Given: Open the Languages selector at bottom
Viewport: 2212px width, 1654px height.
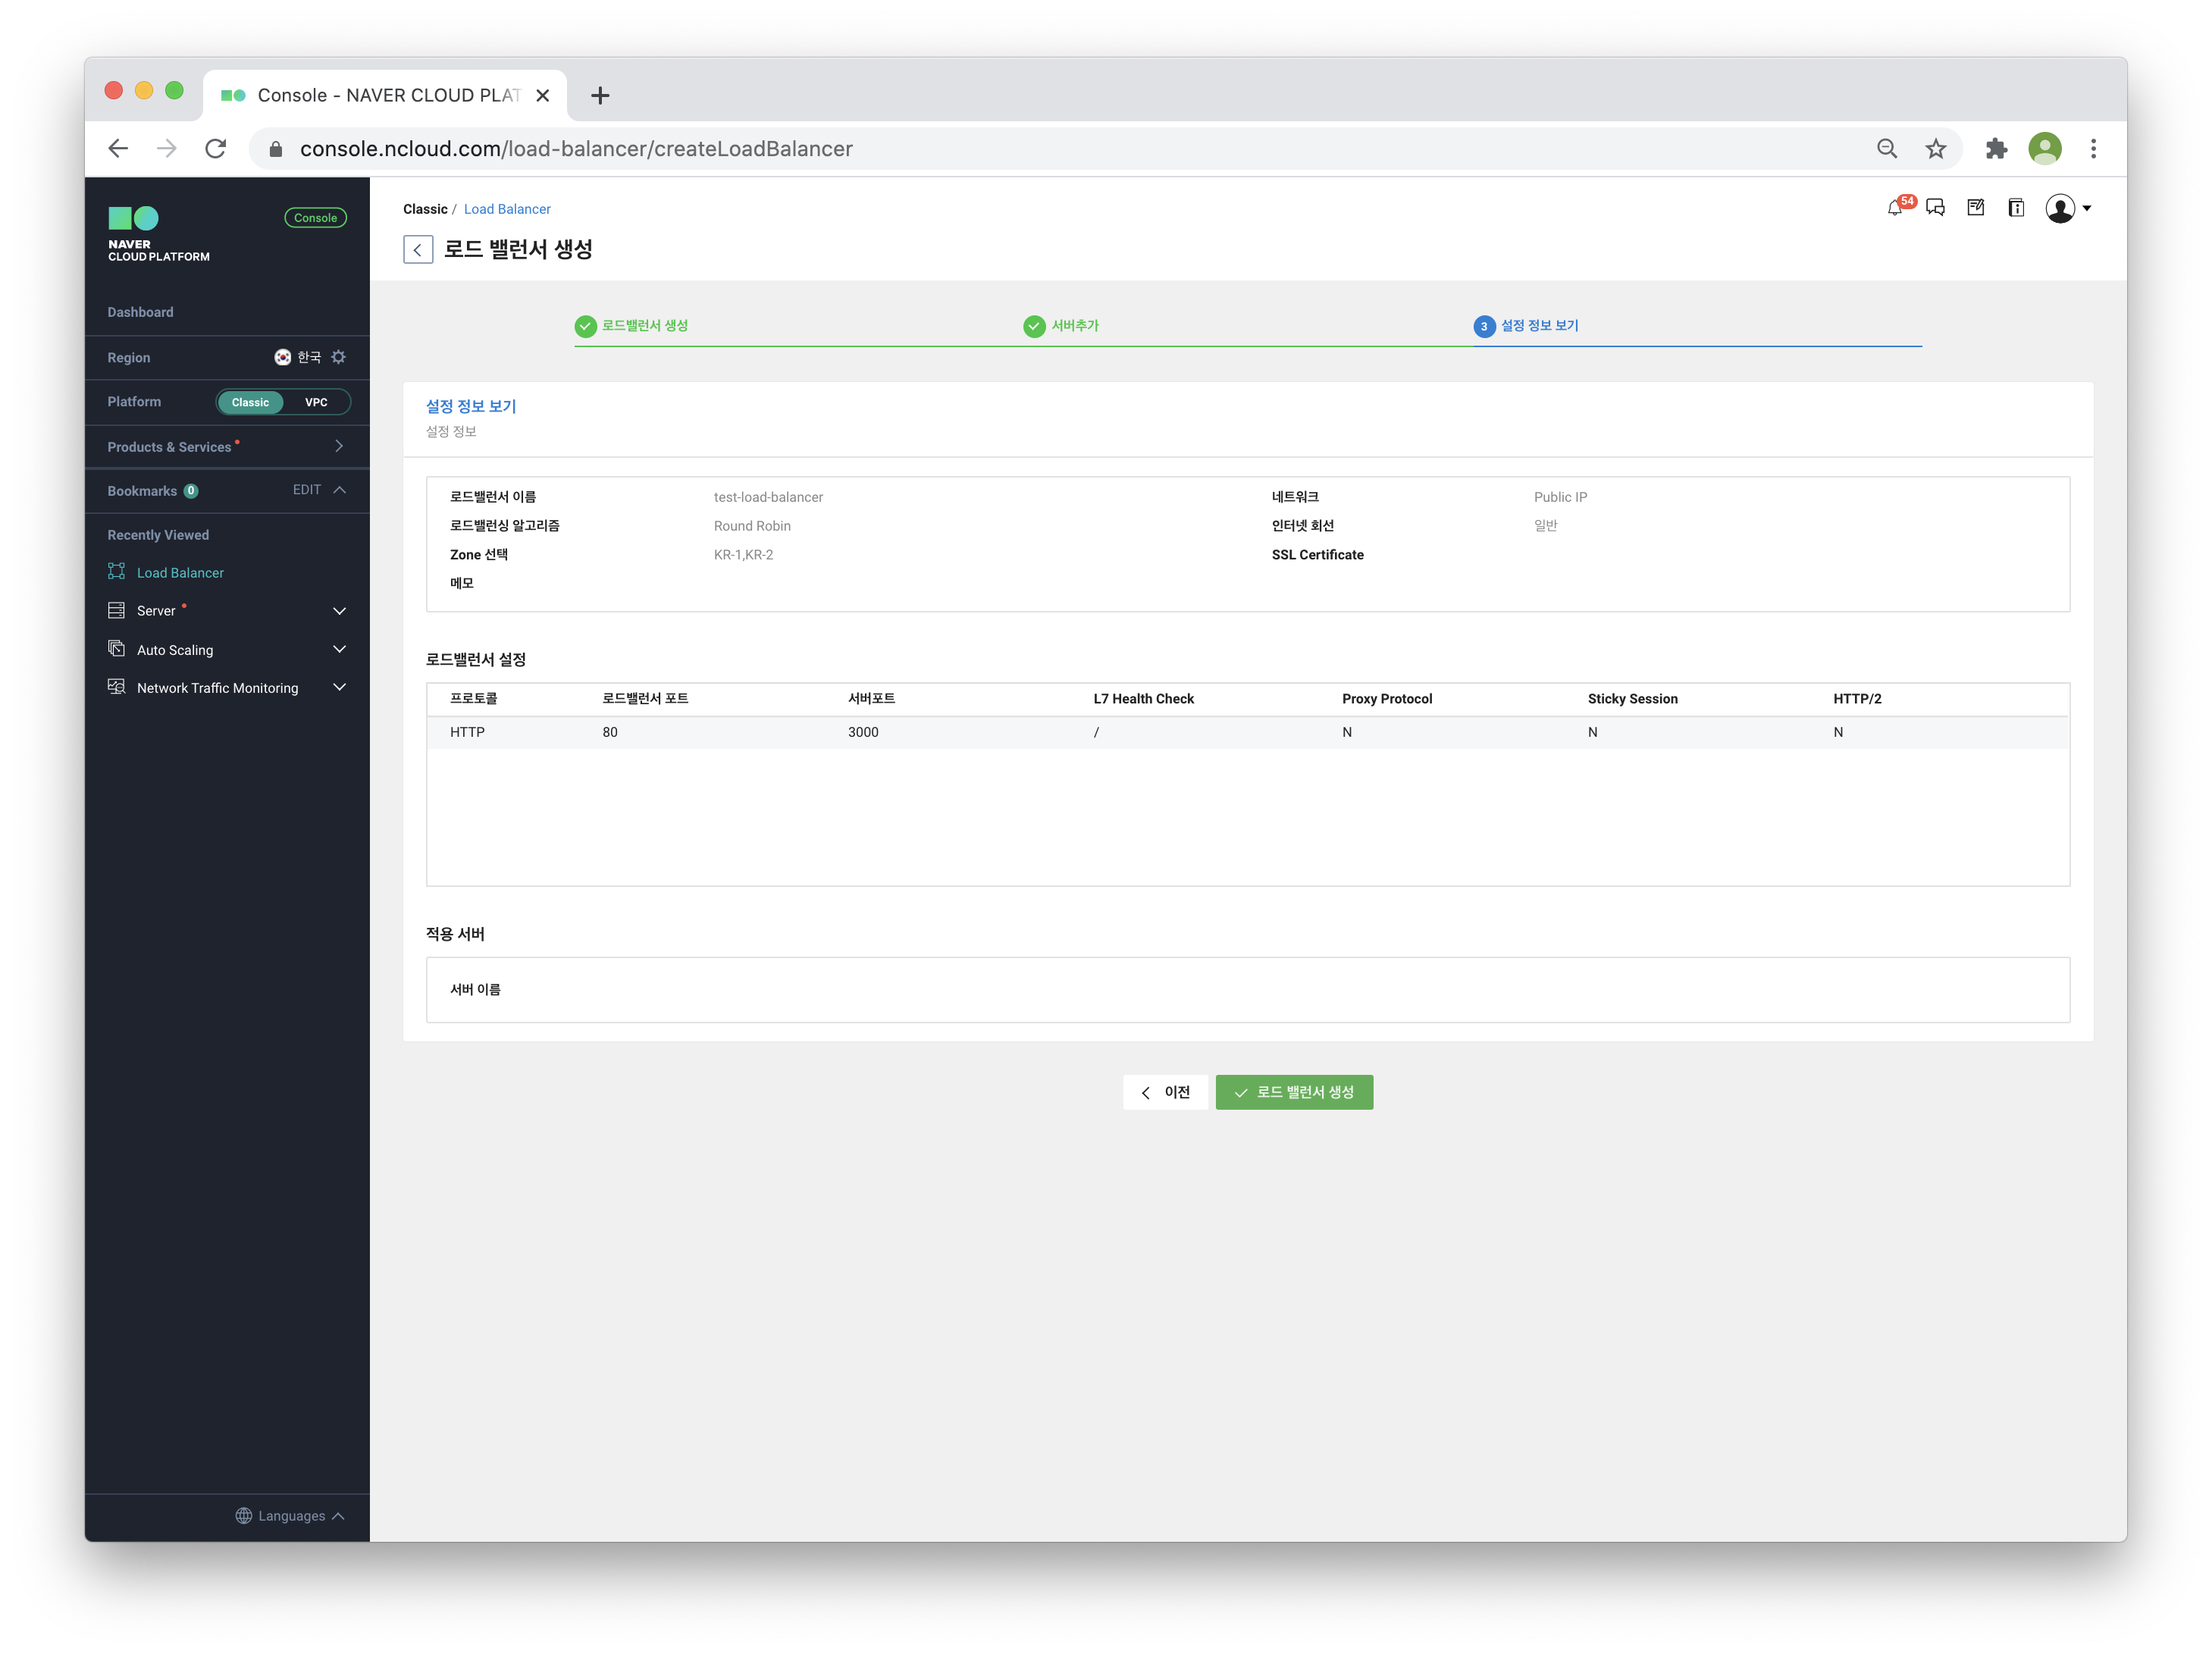Looking at the screenshot, I should (x=290, y=1516).
